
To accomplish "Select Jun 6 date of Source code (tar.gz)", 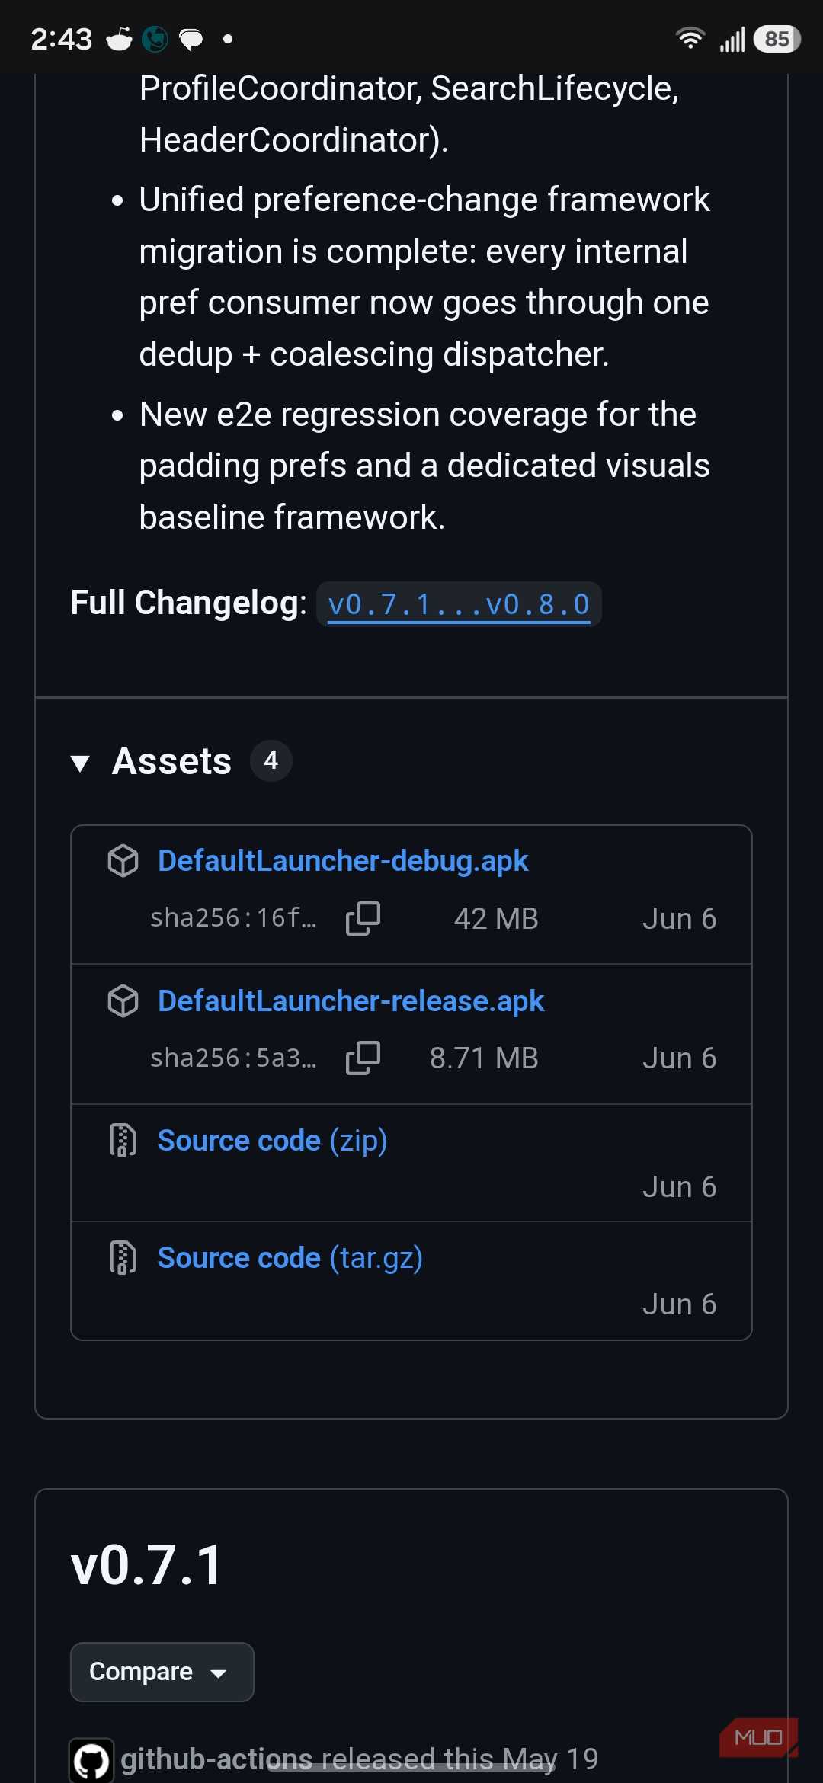I will 680,1304.
